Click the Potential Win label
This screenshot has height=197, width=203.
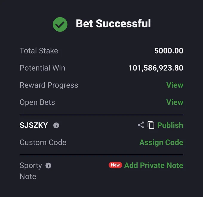pyautogui.click(x=42, y=68)
